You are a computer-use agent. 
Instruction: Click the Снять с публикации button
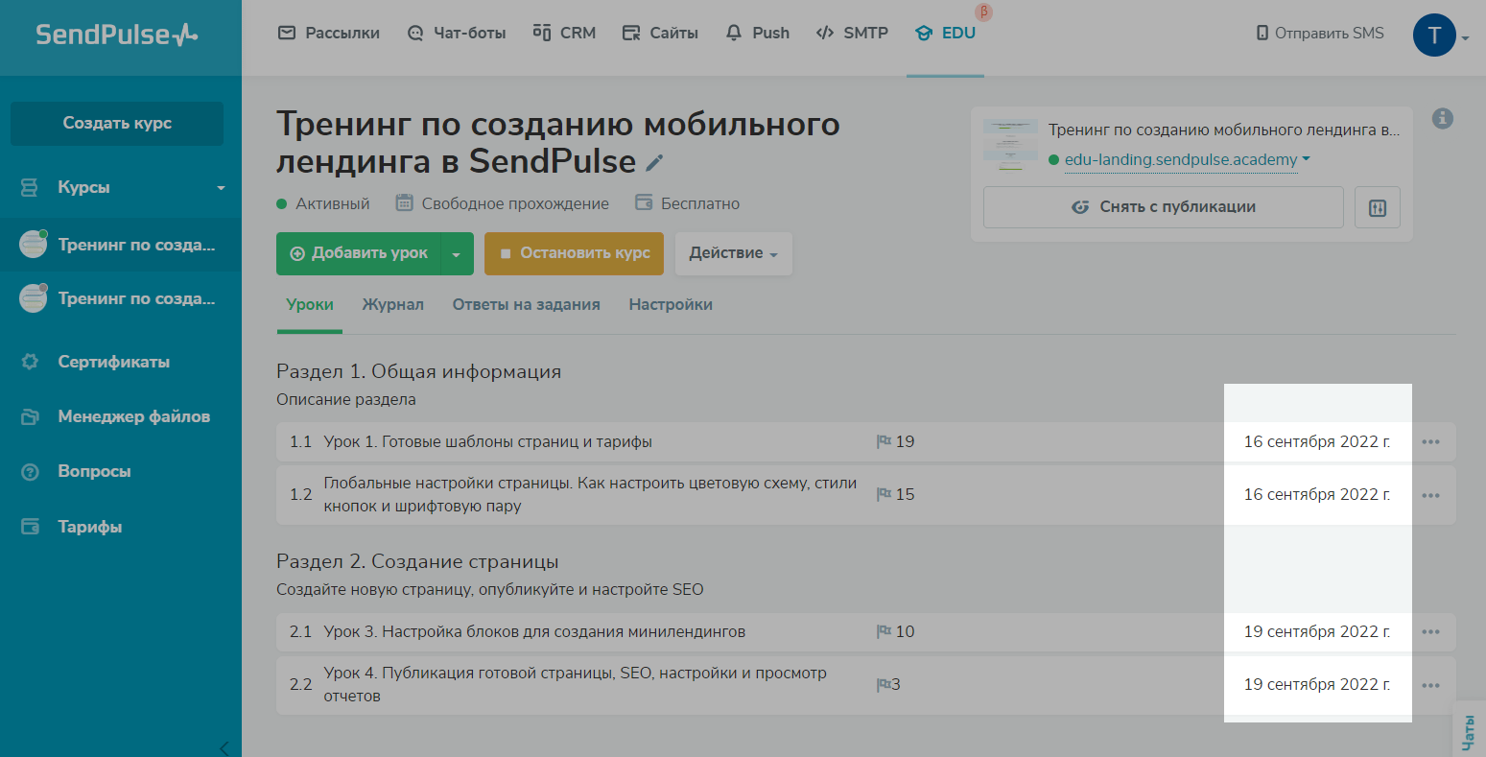(x=1163, y=207)
